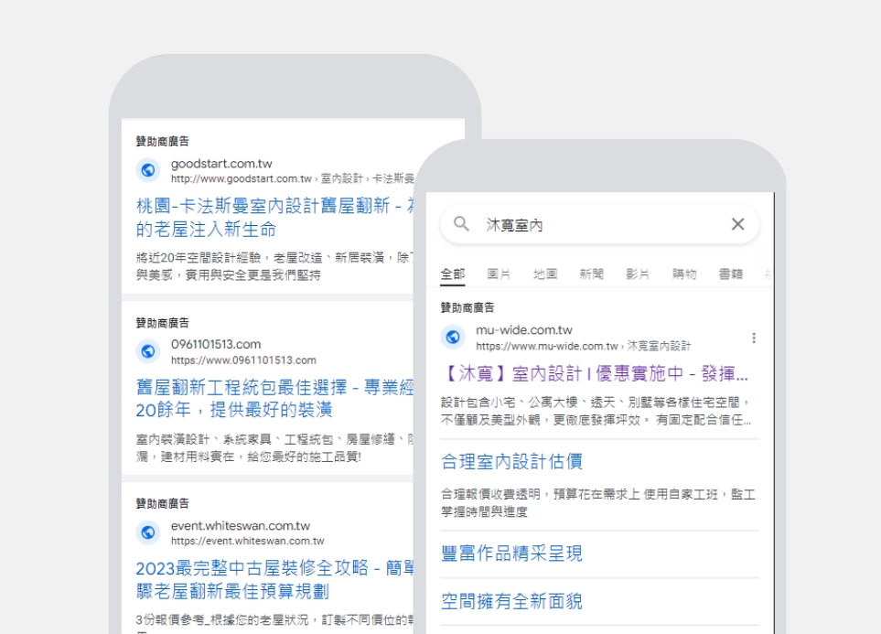Open the 【沐寬】室內設計 ad headline link
The width and height of the screenshot is (881, 634).
pyautogui.click(x=595, y=373)
